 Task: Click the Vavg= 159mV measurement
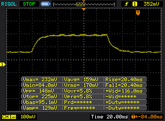point(81,79)
